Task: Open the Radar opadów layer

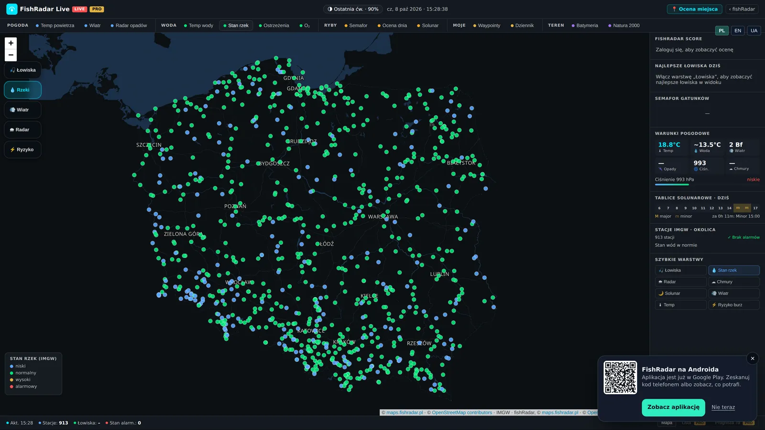Action: (x=129, y=26)
